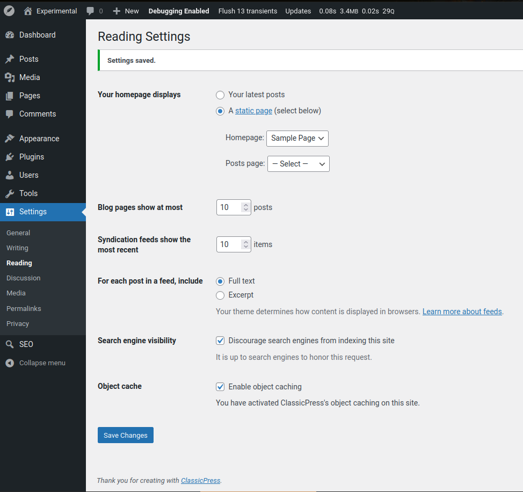Screen dimensions: 523x492
Task: Uncheck 'Discourage search engines from indexing'
Action: [x=220, y=340]
